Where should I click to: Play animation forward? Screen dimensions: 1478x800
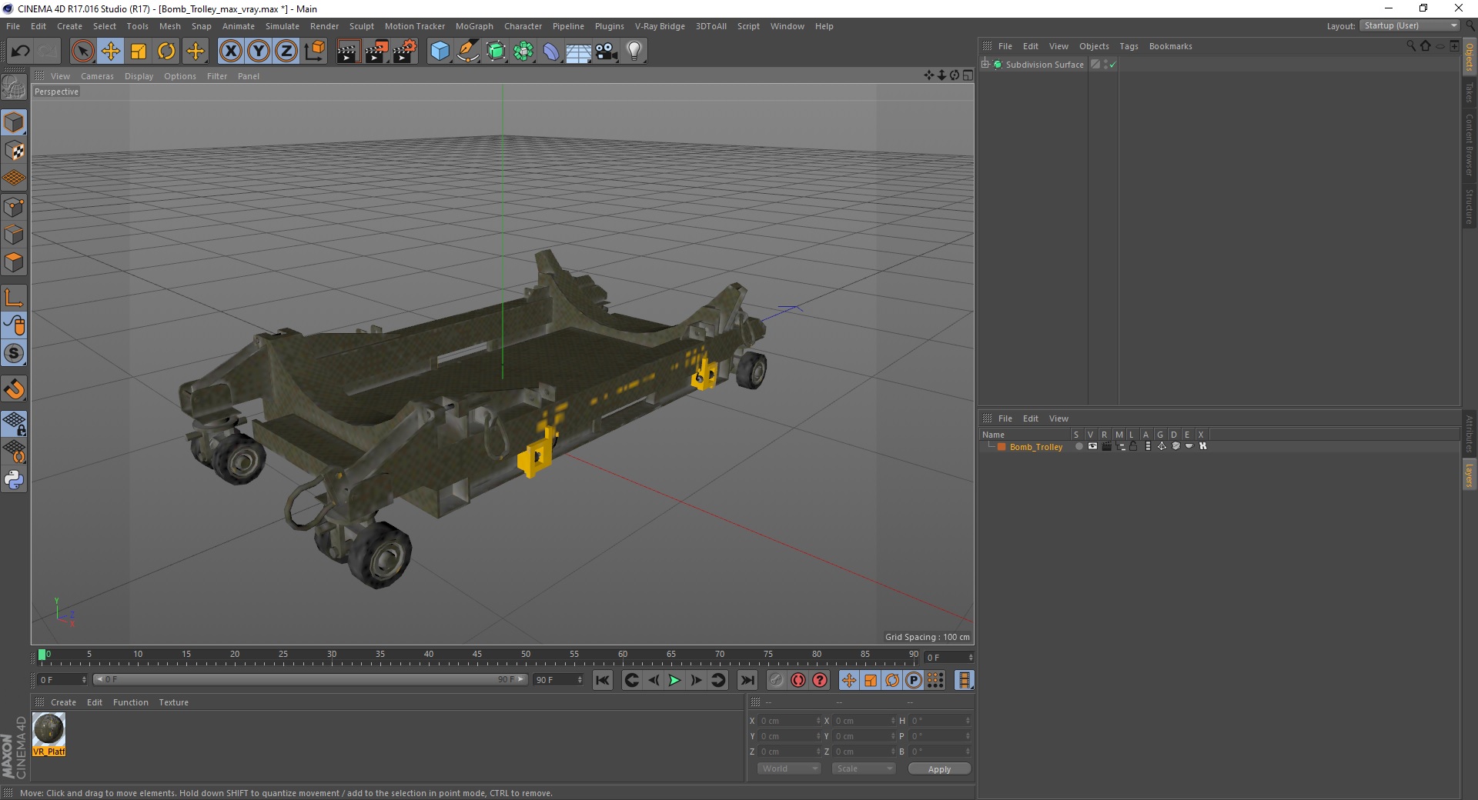[674, 680]
